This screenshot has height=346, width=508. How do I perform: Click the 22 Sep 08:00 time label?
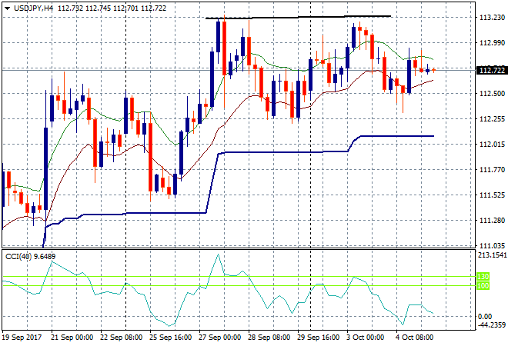tap(121, 338)
